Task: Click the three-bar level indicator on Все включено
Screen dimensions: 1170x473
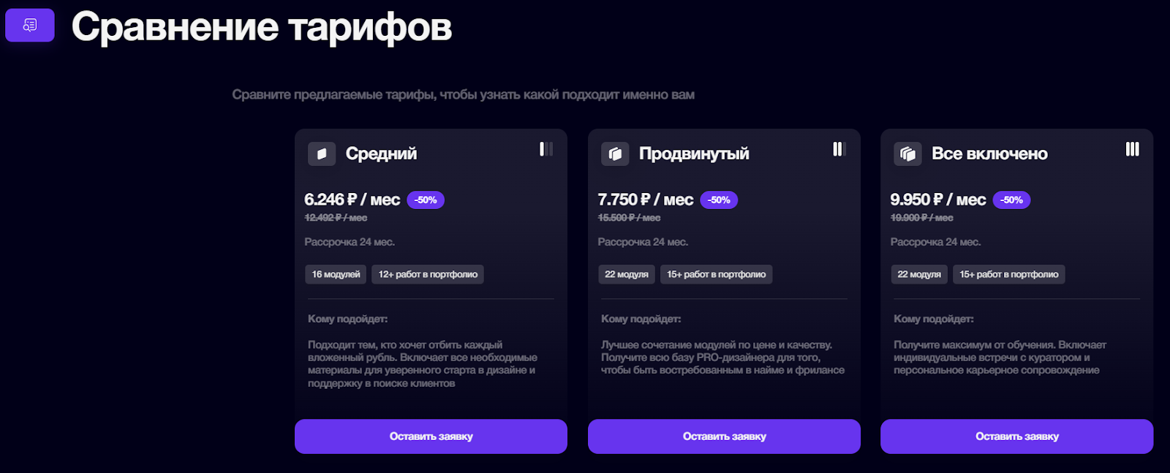Action: (x=1132, y=149)
